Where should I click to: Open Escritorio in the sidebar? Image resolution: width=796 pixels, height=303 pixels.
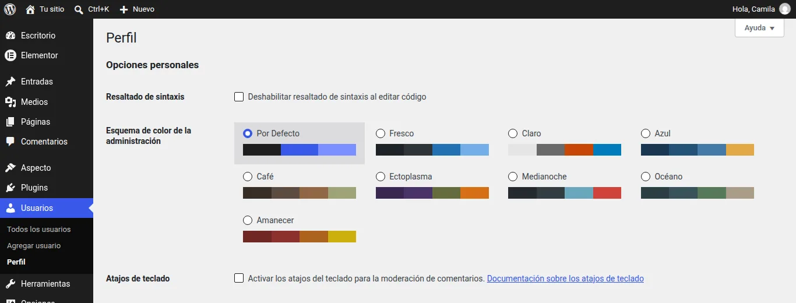click(x=47, y=36)
